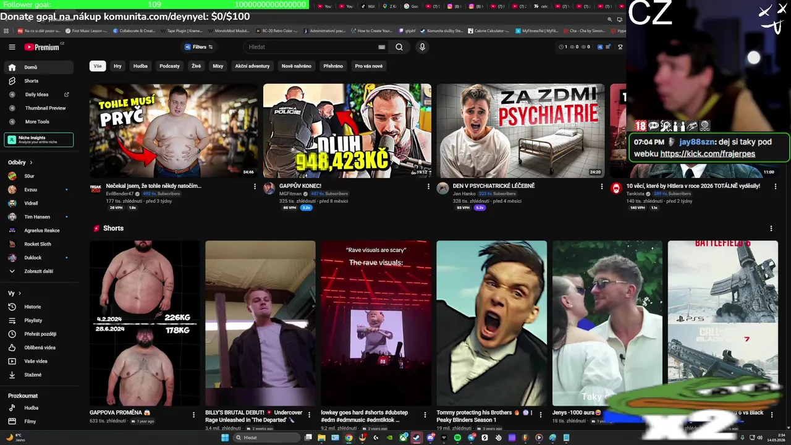Open Jan Hanko channel link

click(x=463, y=193)
